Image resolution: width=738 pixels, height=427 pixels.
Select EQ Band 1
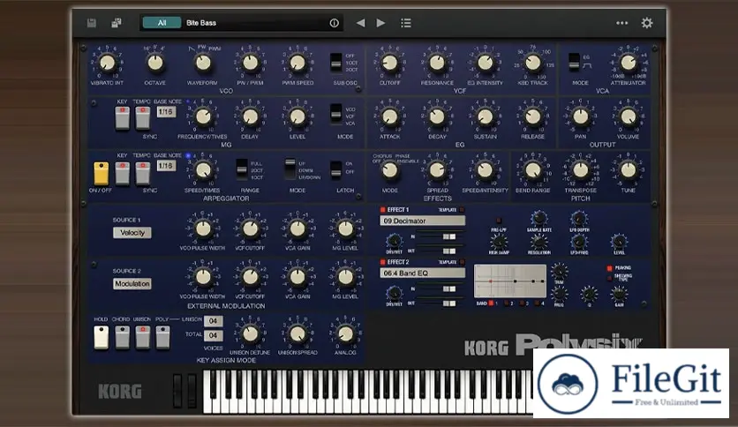tap(491, 303)
